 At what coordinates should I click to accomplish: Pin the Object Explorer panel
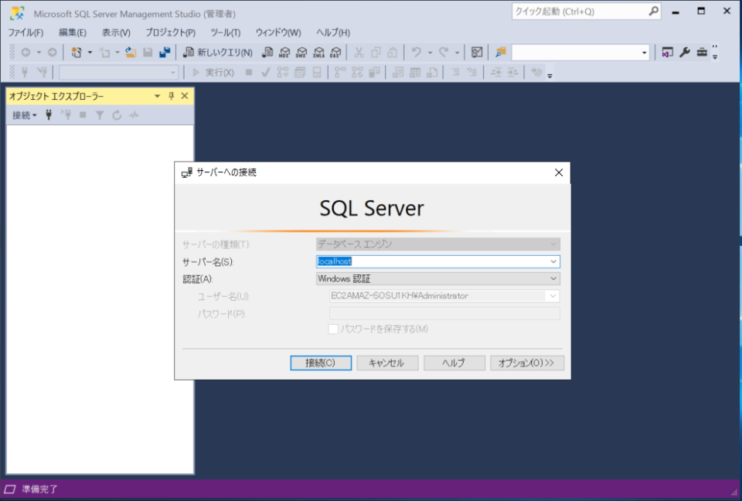170,96
